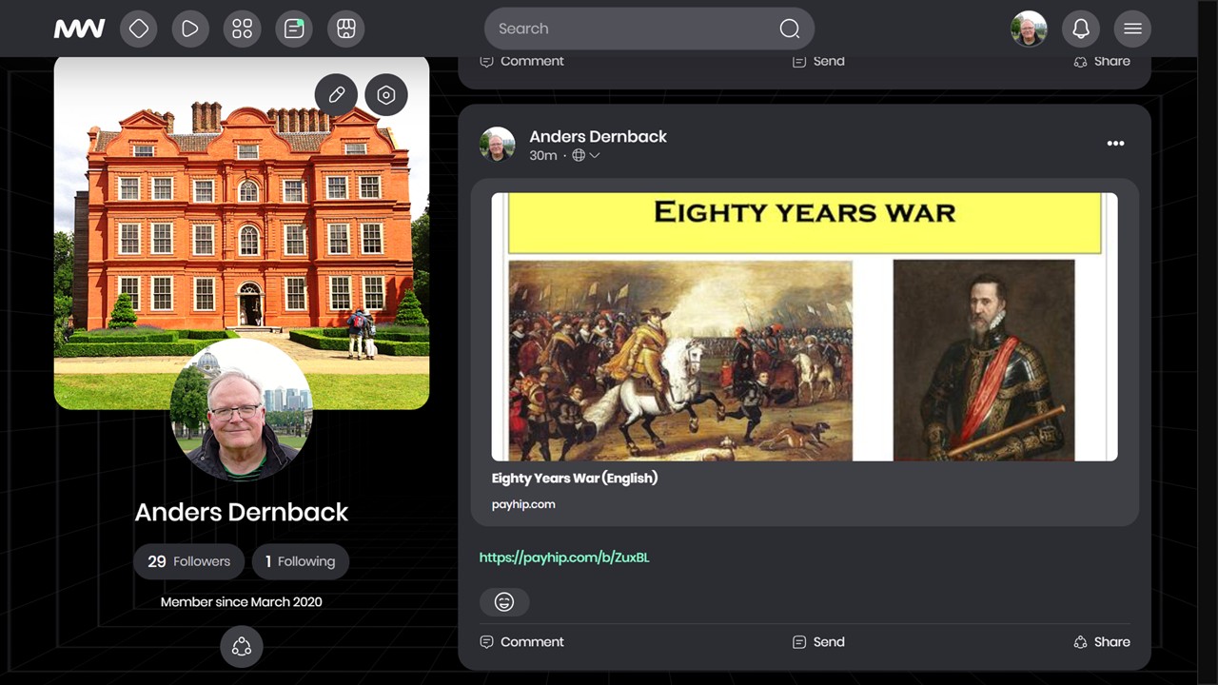Open the chat messages icon in top bar

click(x=294, y=29)
